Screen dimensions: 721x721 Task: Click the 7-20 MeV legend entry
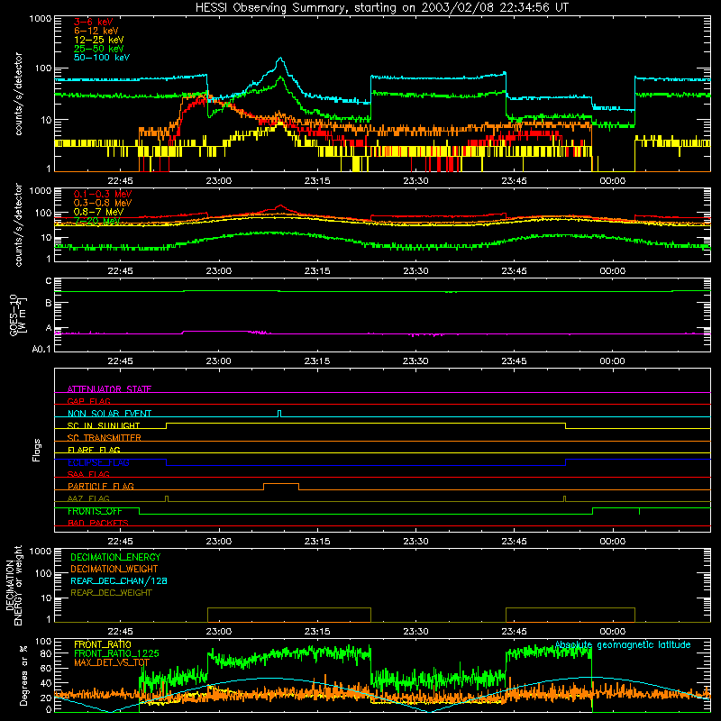point(97,221)
